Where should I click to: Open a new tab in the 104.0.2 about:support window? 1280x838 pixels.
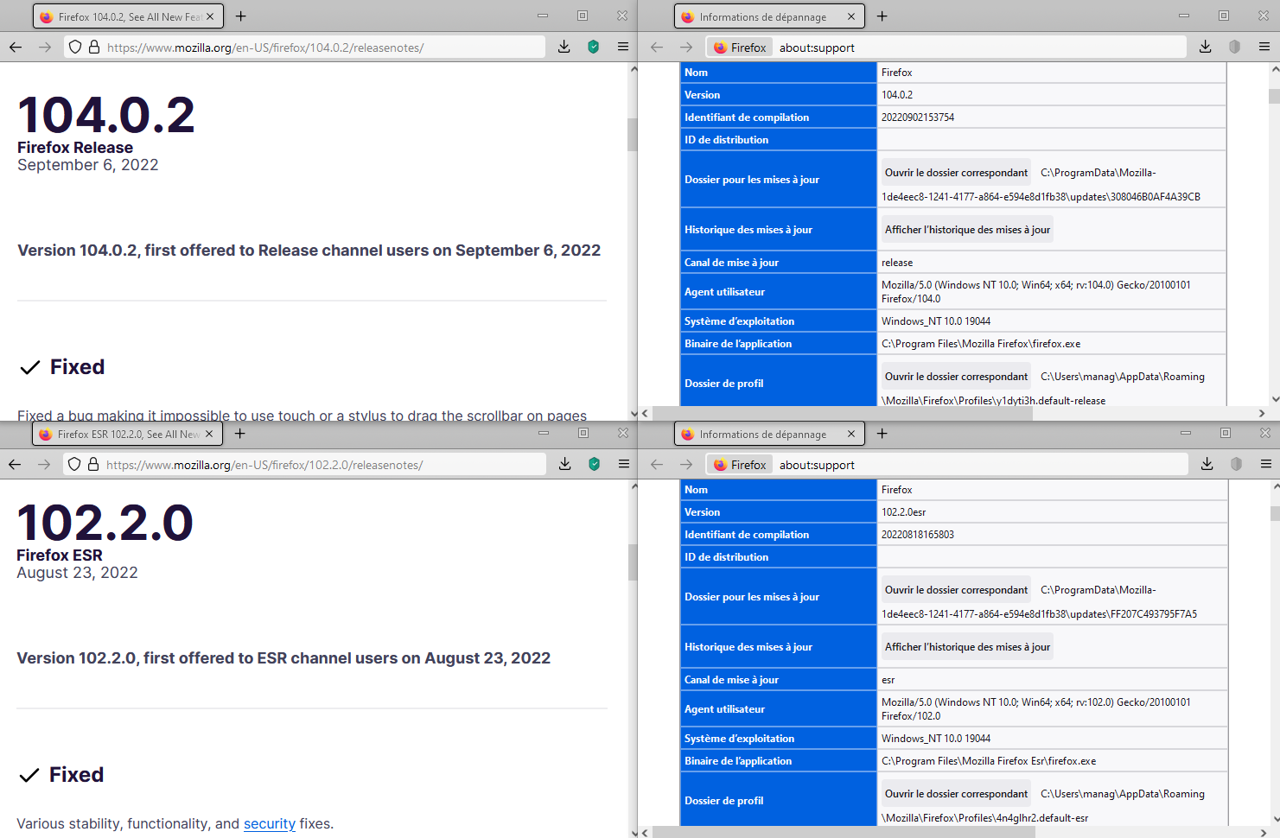pos(882,16)
